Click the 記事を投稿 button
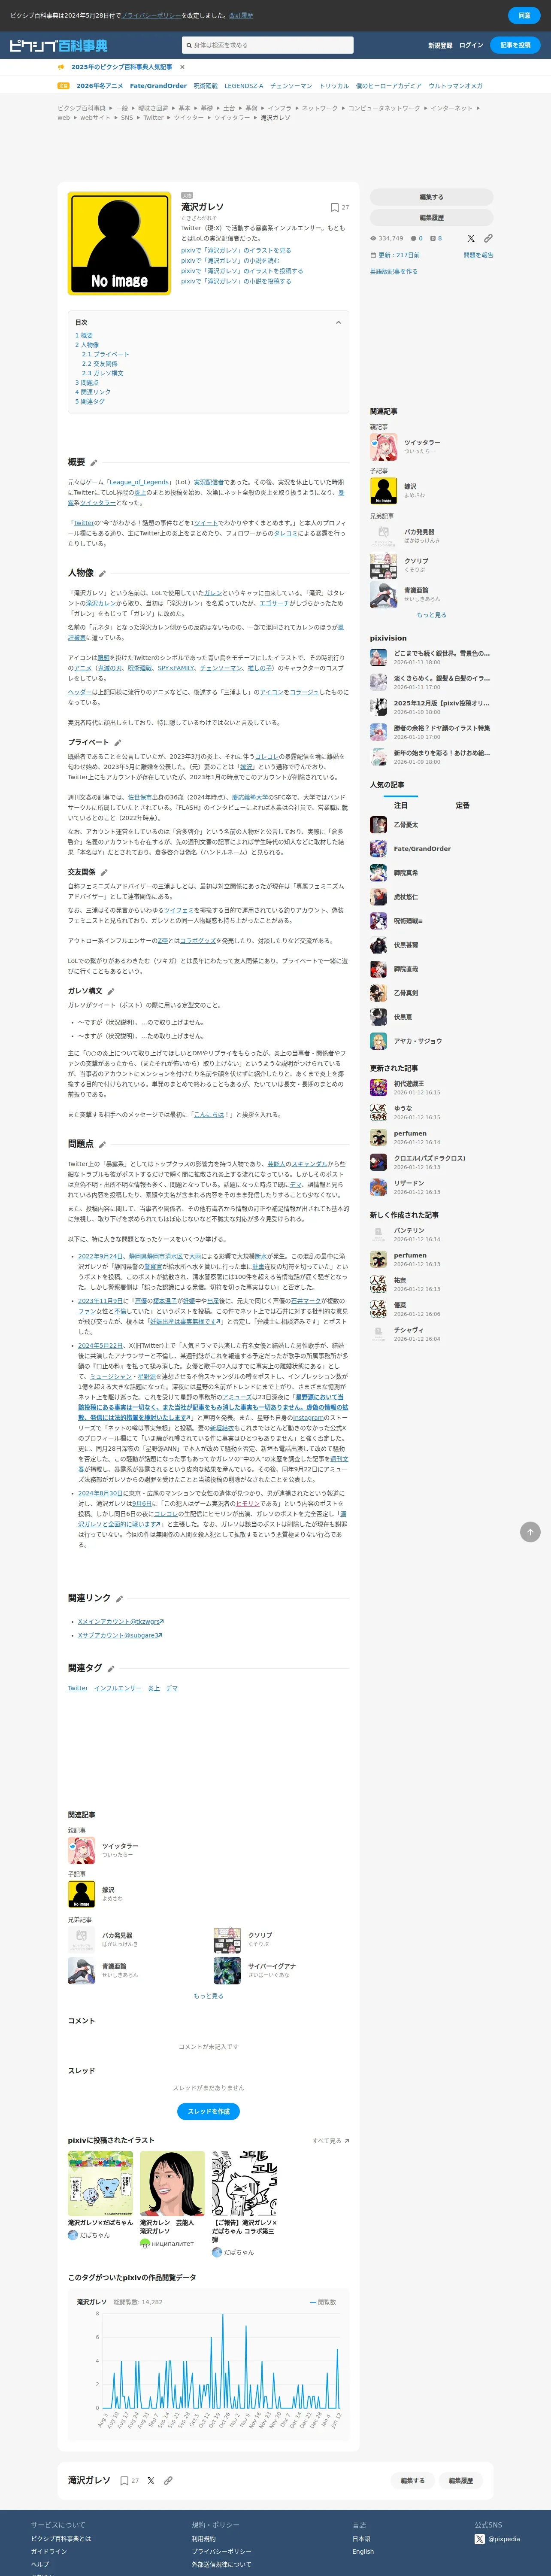Image resolution: width=551 pixels, height=2576 pixels. click(x=515, y=45)
